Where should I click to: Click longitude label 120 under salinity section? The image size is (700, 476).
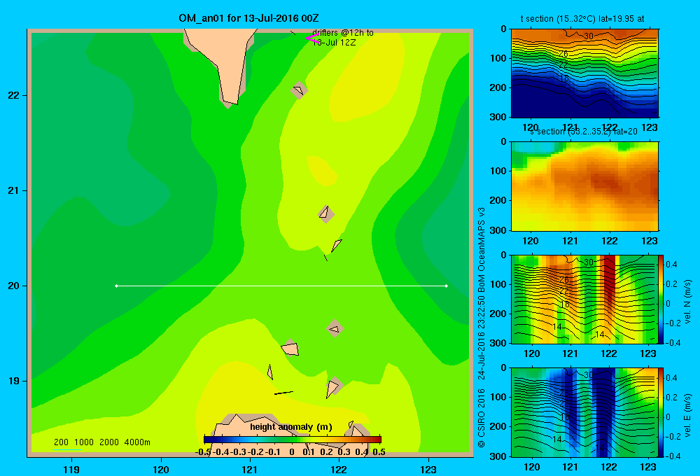(x=531, y=241)
